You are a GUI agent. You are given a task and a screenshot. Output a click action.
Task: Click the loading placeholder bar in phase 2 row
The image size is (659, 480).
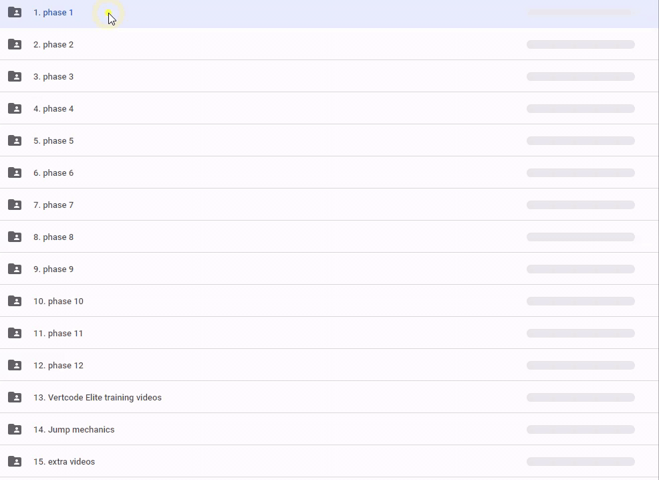(x=580, y=45)
